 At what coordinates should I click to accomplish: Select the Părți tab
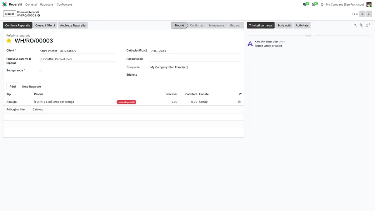coord(13,87)
